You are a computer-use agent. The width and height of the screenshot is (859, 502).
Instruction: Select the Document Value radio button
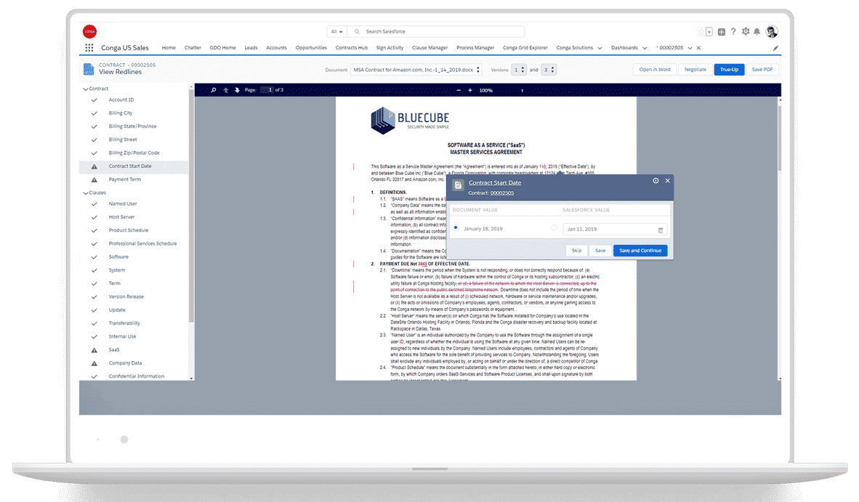click(x=456, y=228)
